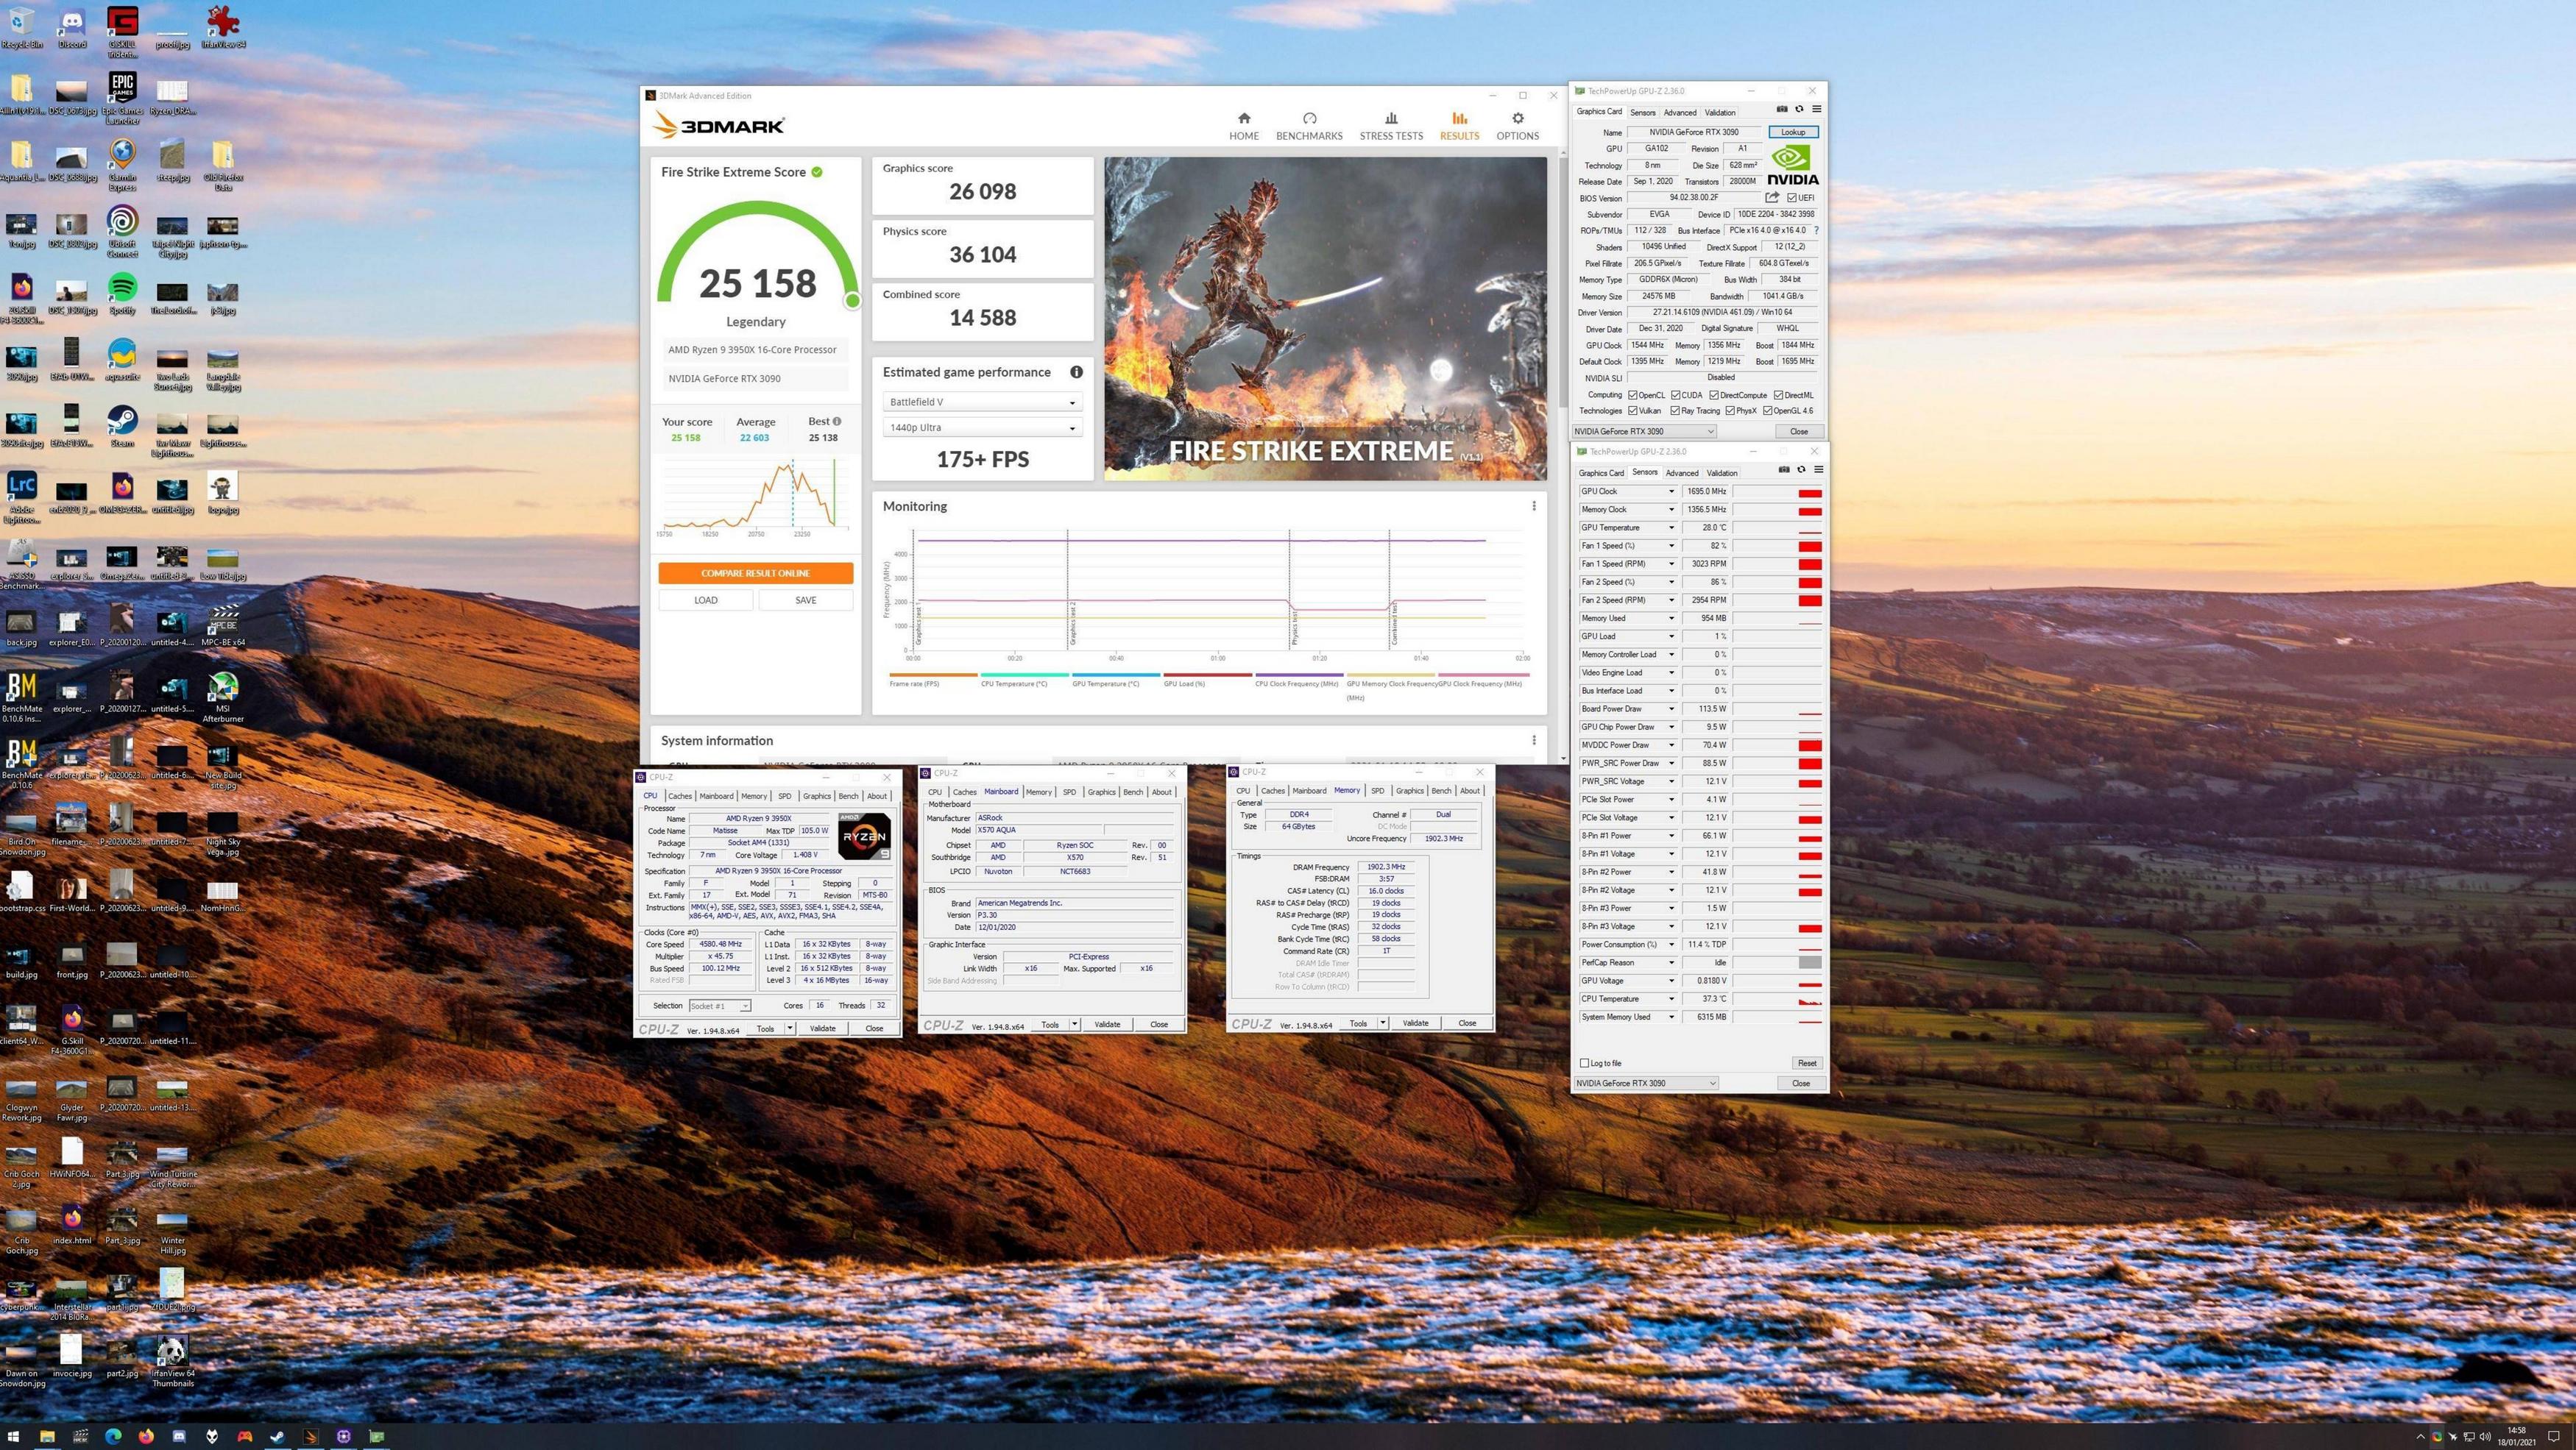Open the System information three-dot menu

coord(1533,741)
